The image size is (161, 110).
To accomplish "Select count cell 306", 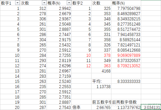I will [x=33, y=19].
